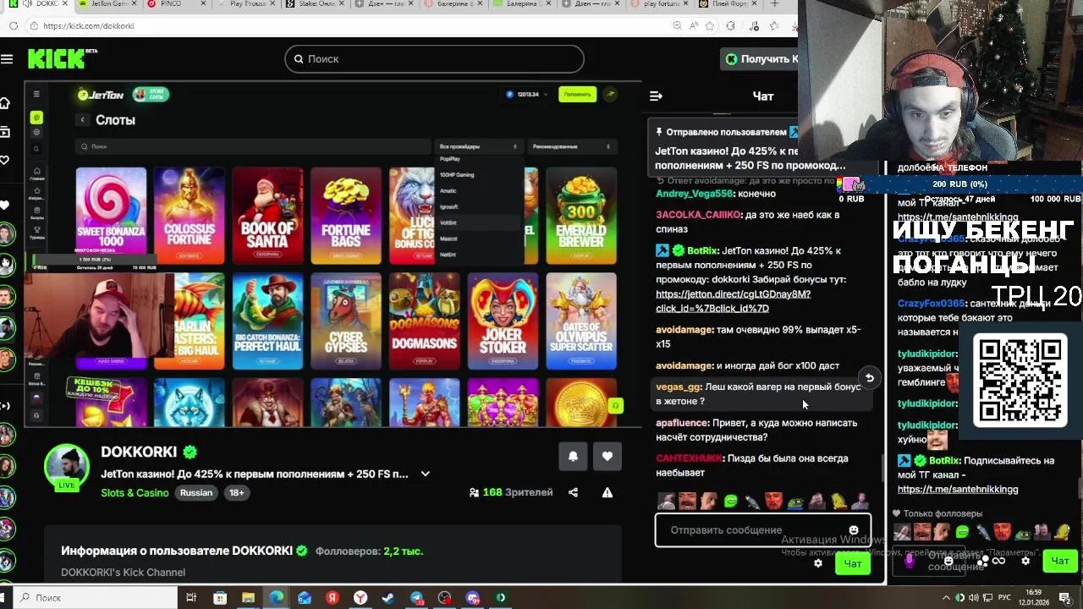Viewport: 1083px width, 609px height.
Task: Switch to the Play Thousand browser tab
Action: tap(246, 4)
